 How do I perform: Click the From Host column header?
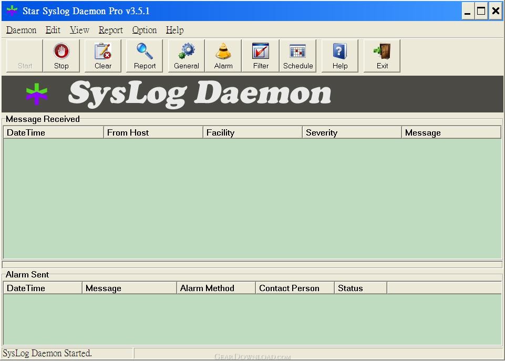pyautogui.click(x=153, y=132)
